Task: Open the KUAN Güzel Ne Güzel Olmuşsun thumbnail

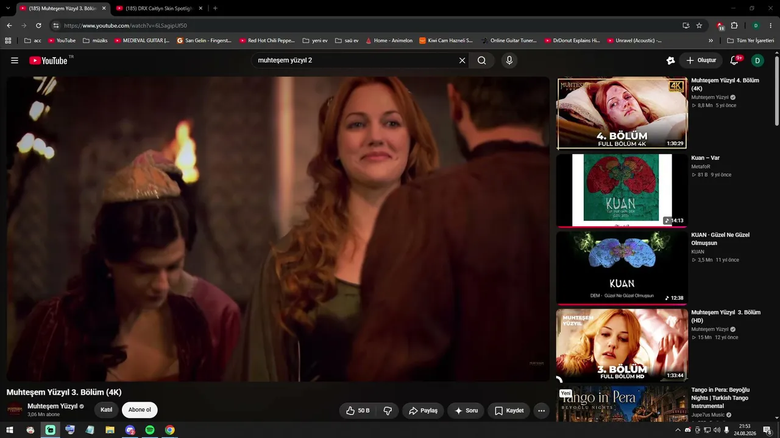Action: [x=622, y=268]
